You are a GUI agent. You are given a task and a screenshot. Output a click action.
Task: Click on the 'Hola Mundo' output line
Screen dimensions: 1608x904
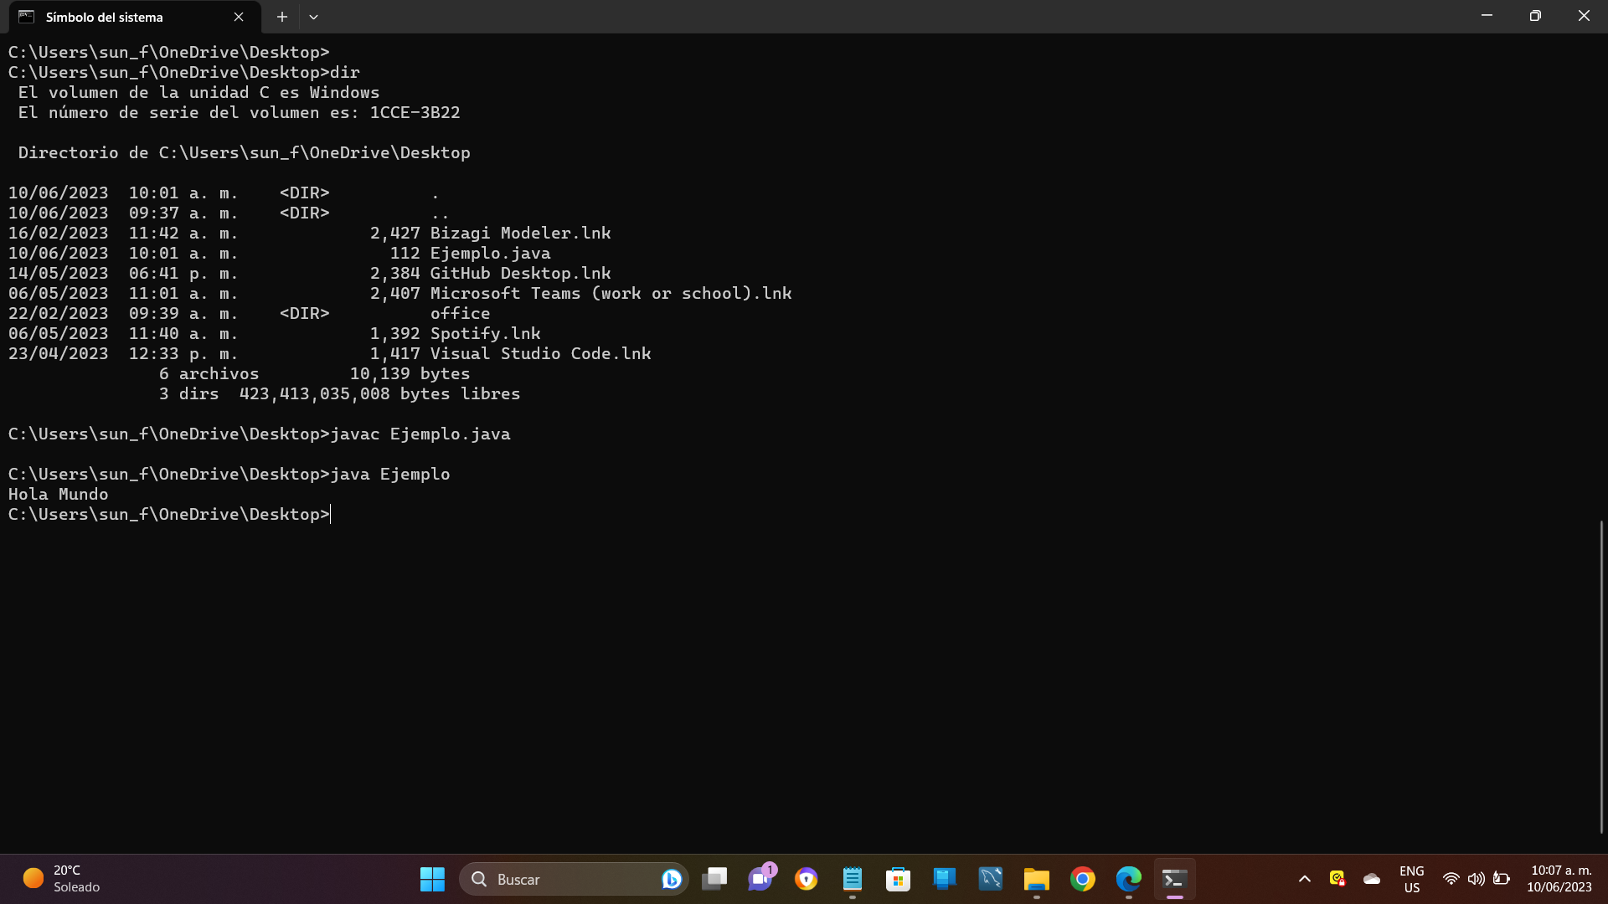59,494
